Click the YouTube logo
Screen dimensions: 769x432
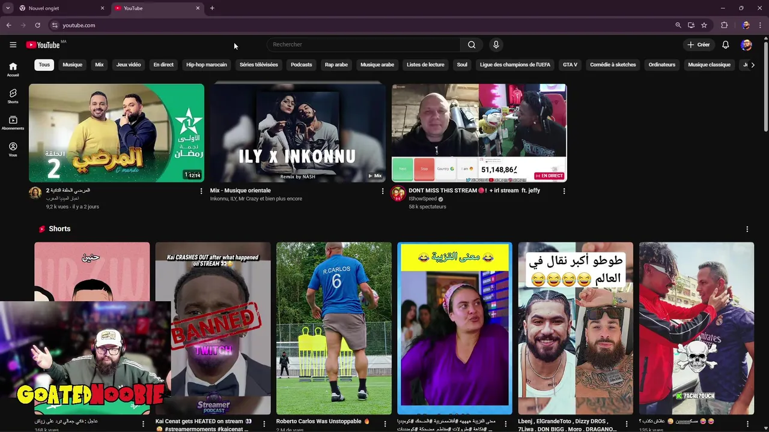[x=43, y=45]
